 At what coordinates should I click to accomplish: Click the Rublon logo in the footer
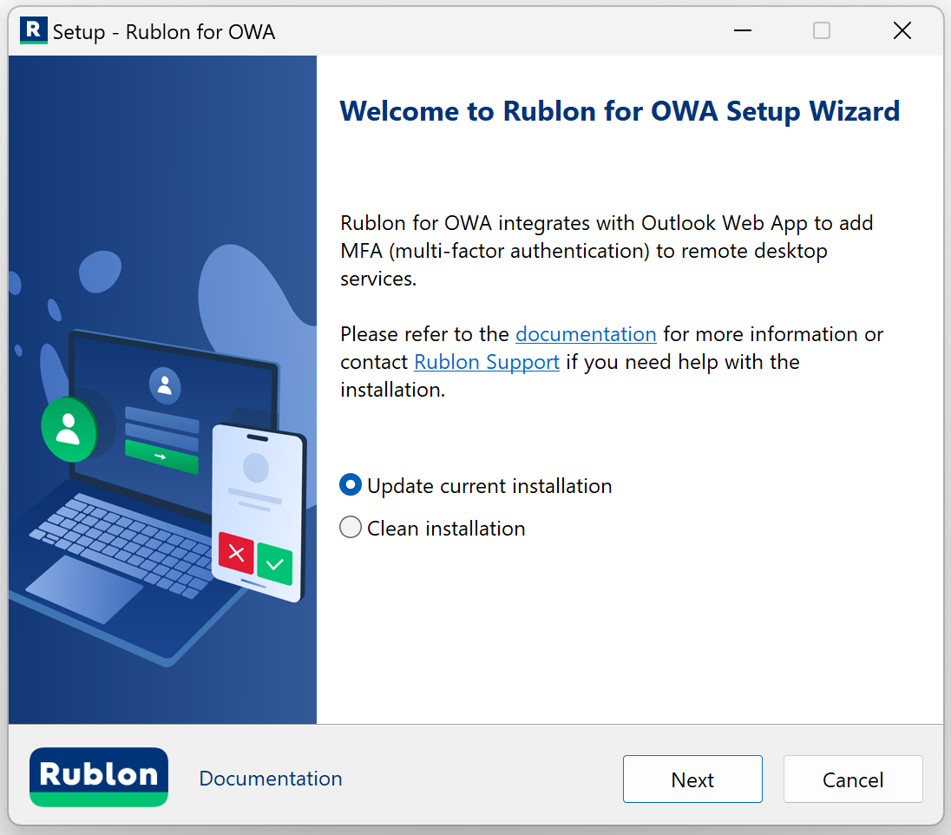click(99, 777)
